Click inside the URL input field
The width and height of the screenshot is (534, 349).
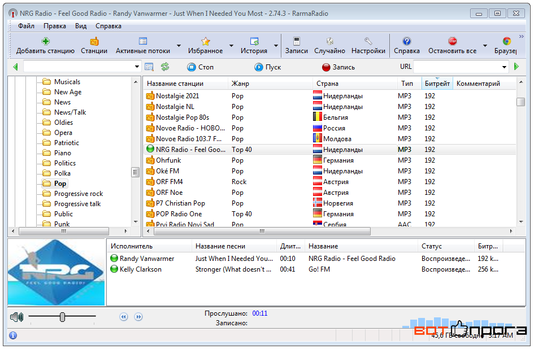[457, 67]
